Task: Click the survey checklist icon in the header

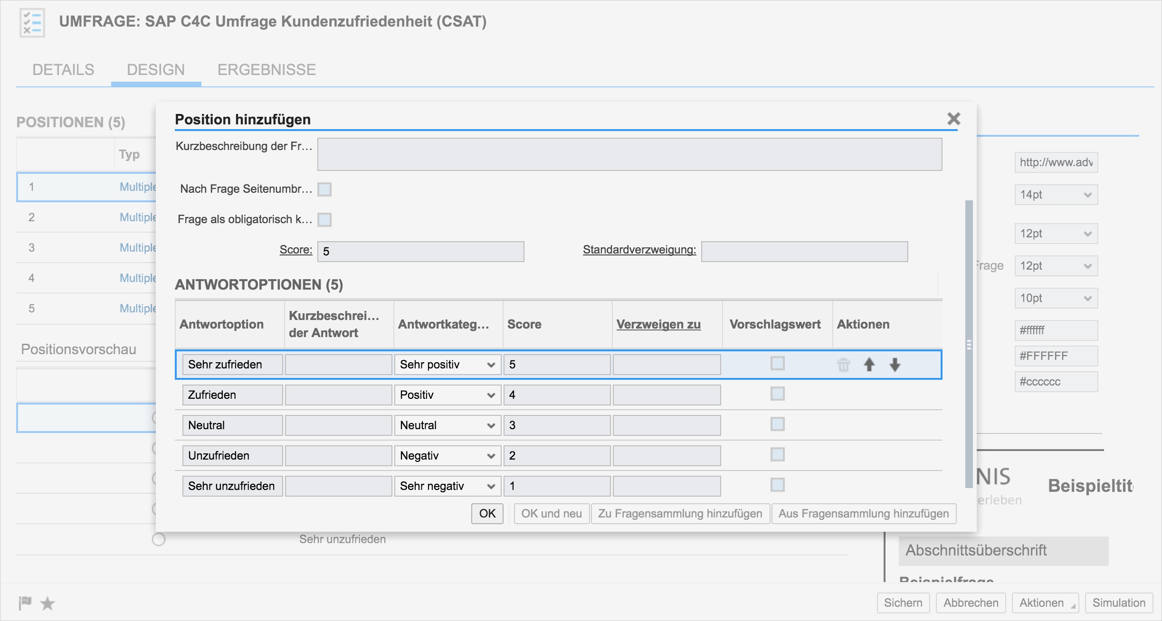Action: pos(31,22)
